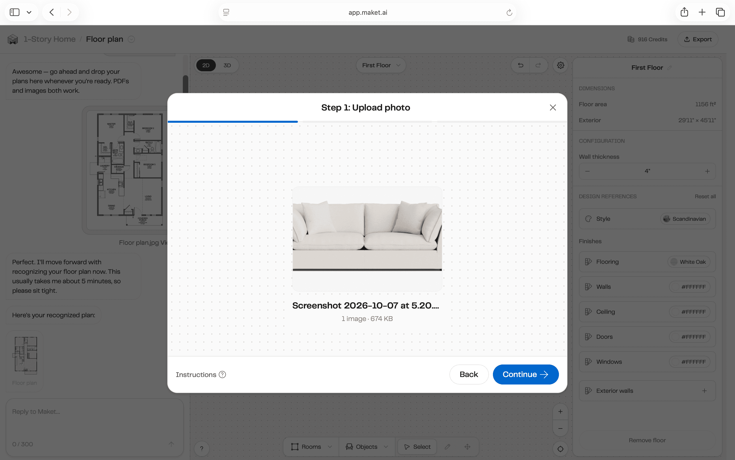
Task: Click the Continue button
Action: 526,374
